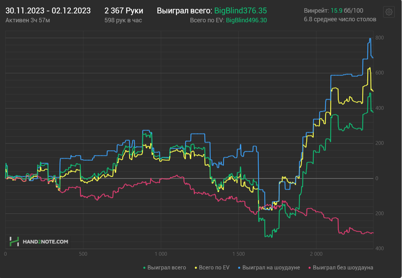
Task: Toggle the yellow 'Всего по EV' legend dot
Action: [x=196, y=268]
